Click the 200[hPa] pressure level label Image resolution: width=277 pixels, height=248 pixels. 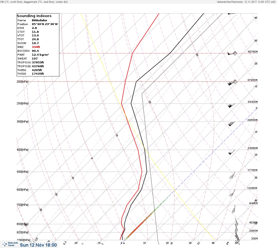[x=22, y=82]
